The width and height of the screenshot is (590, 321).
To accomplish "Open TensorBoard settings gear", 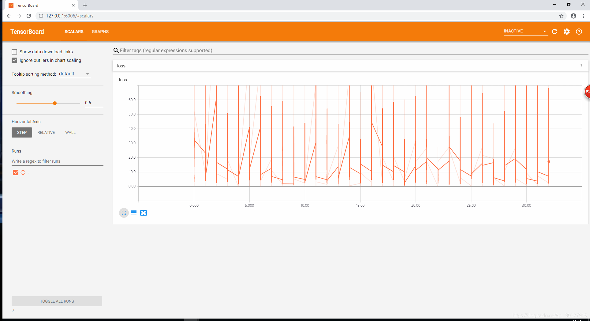I will [x=567, y=32].
